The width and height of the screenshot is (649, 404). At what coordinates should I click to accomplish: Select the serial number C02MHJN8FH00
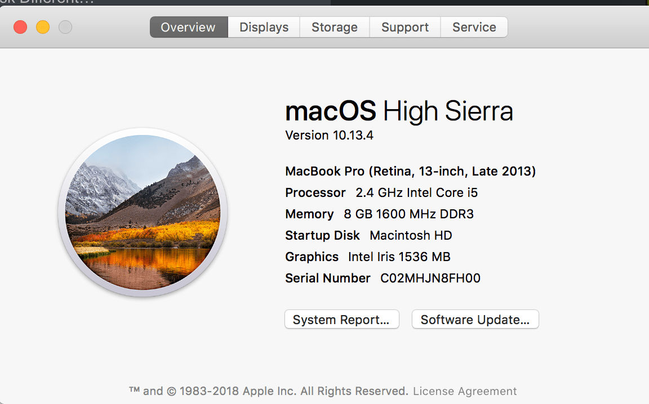(431, 278)
